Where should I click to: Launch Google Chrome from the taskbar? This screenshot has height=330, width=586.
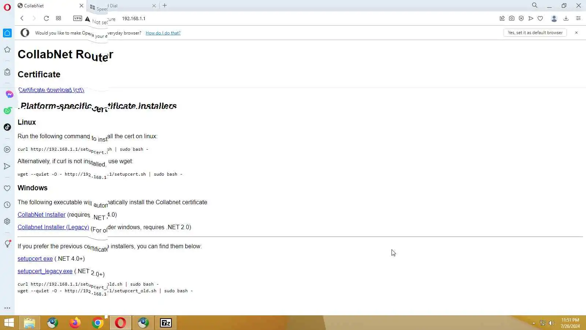tap(98, 323)
